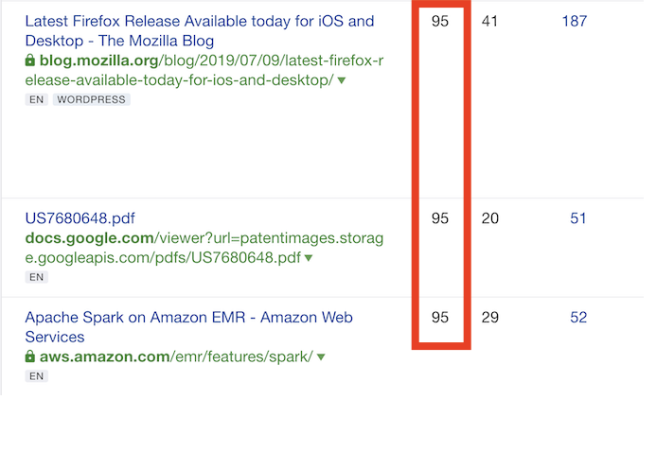Click the 187 link in Mozilla row

[574, 21]
